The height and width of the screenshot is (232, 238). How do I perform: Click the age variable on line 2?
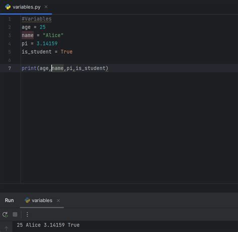26,27
